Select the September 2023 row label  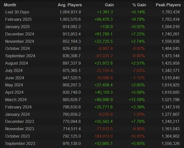[20, 143]
